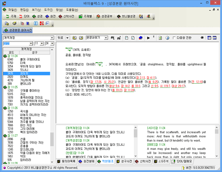Viewport: 222px width, 172px height.
Task: Switch to the 원전분해 tab
Action: click(x=87, y=161)
